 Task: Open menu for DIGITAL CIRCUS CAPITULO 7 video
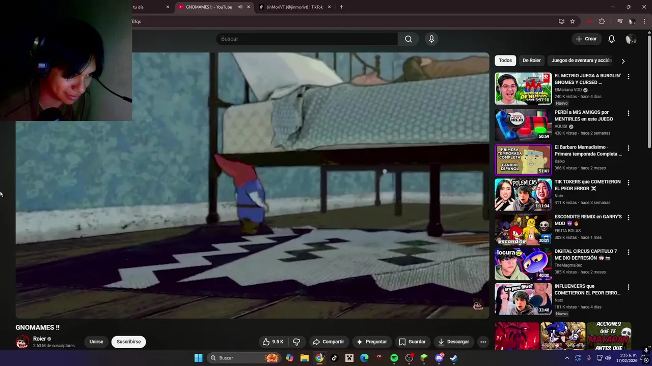pyautogui.click(x=628, y=252)
